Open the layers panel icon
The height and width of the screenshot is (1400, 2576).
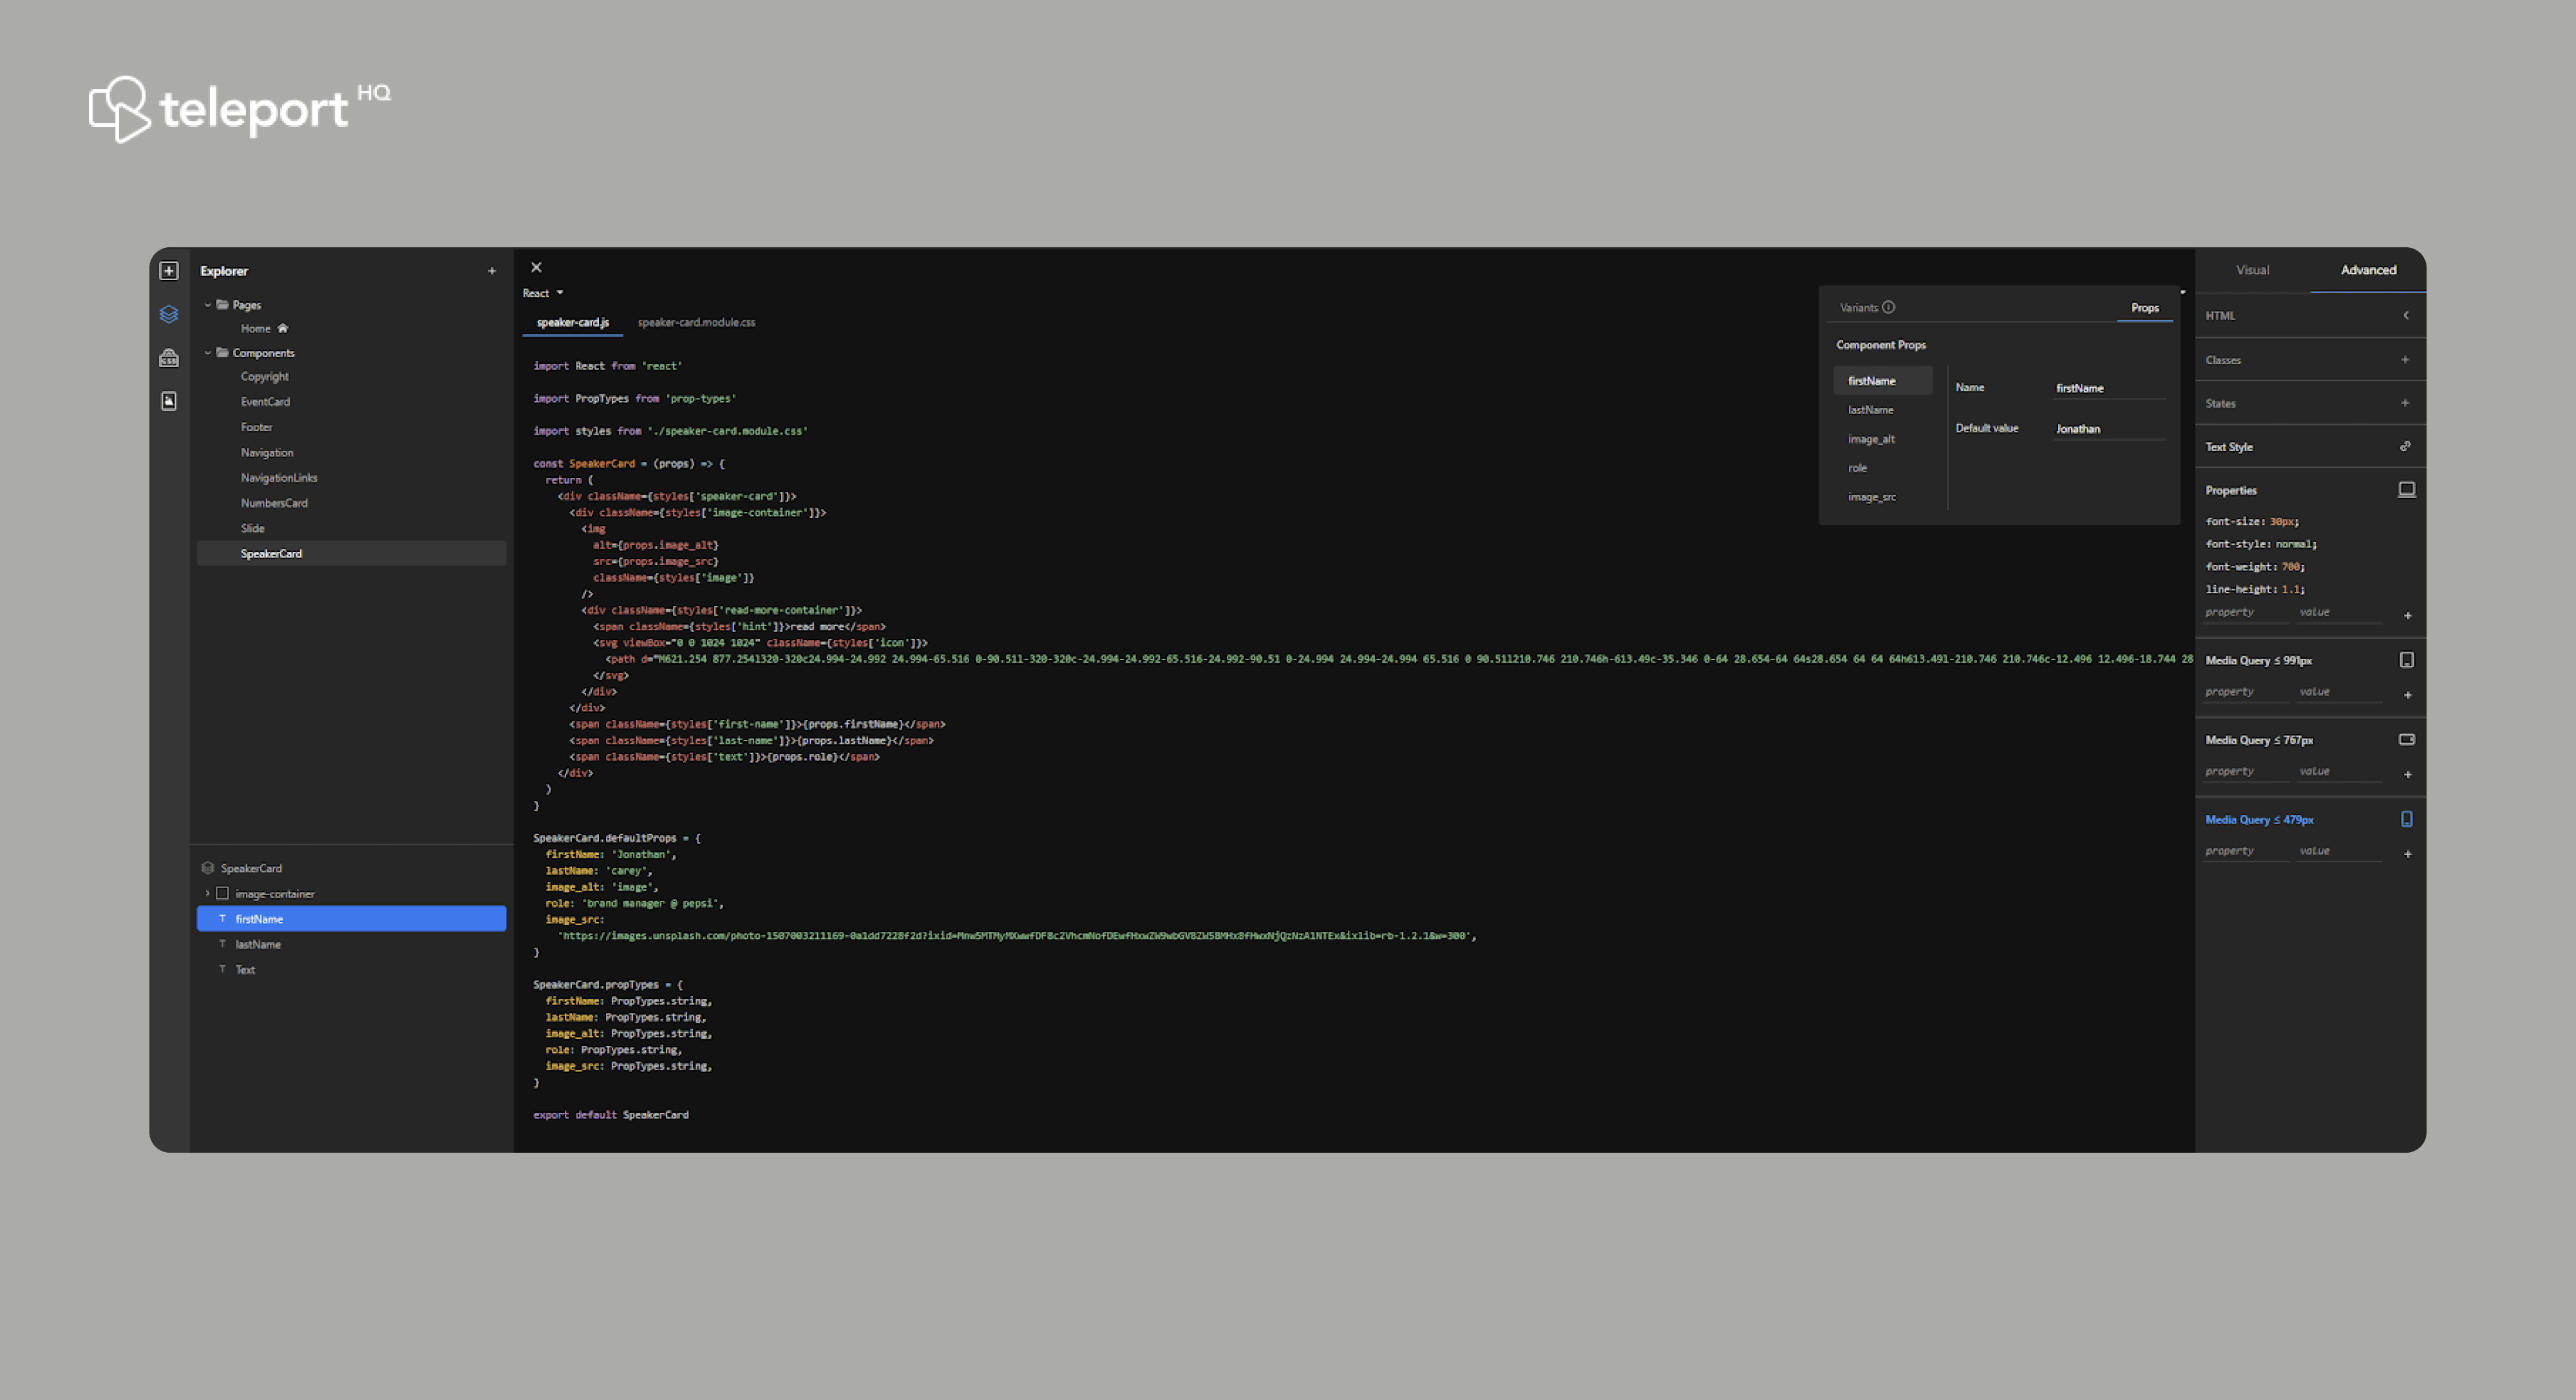pos(169,314)
